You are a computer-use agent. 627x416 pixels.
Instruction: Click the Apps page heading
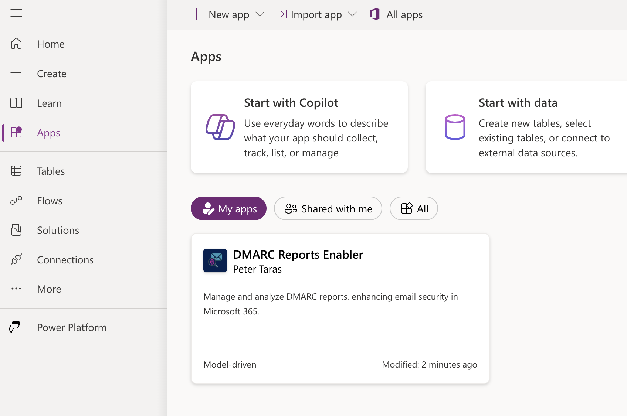(x=206, y=57)
